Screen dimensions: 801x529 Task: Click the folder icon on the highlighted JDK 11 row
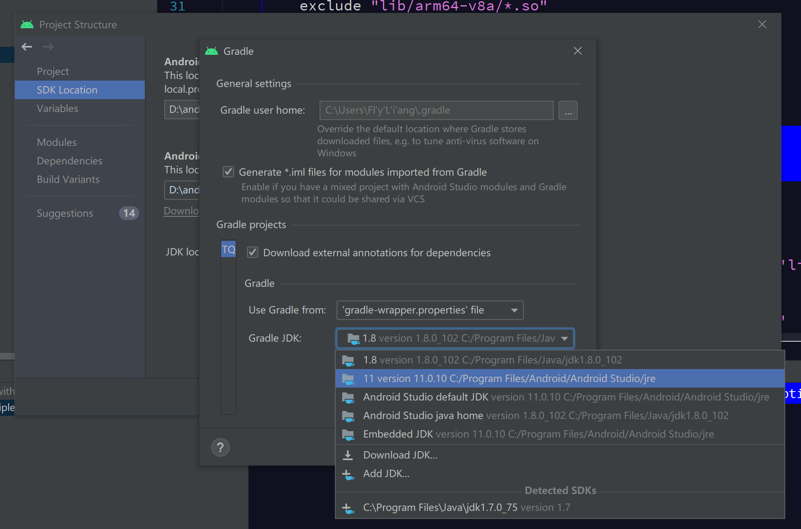pos(348,379)
